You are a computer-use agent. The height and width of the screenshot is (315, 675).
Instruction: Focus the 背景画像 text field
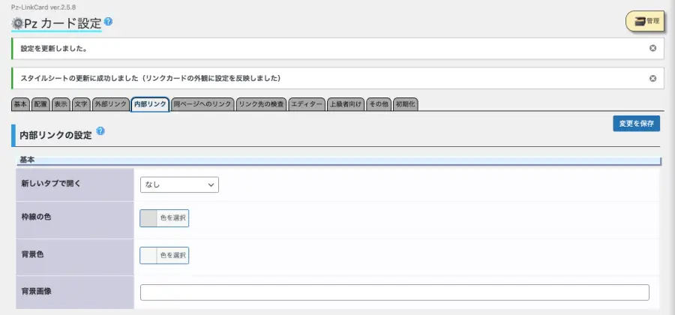tap(394, 292)
